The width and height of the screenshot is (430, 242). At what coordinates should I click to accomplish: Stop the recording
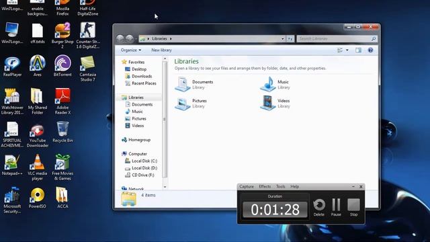(x=354, y=208)
